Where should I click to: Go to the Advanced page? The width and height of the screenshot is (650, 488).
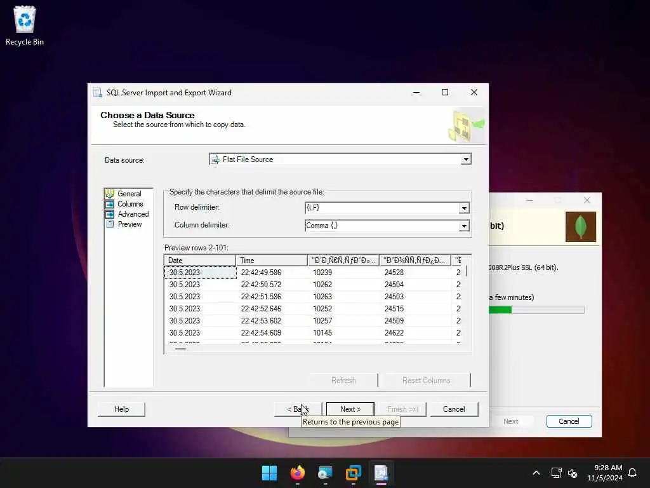point(133,214)
